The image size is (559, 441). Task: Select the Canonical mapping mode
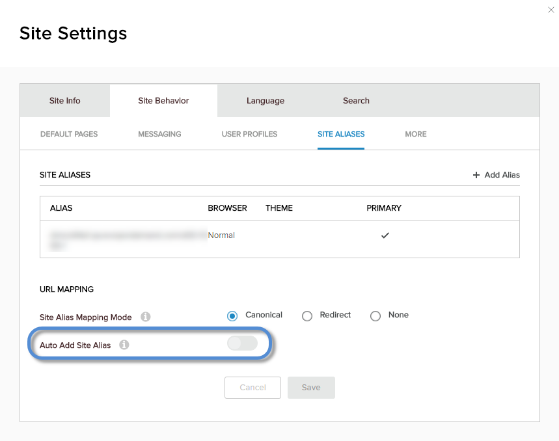[232, 316]
